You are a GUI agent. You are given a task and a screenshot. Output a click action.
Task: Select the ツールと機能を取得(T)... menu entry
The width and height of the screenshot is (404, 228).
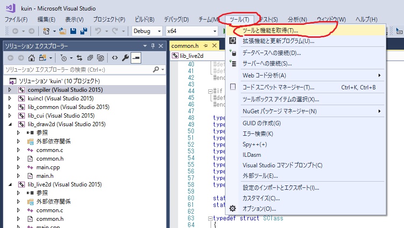click(270, 30)
